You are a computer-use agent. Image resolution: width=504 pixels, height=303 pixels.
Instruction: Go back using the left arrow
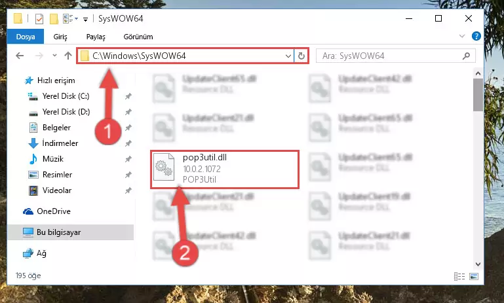[20, 56]
